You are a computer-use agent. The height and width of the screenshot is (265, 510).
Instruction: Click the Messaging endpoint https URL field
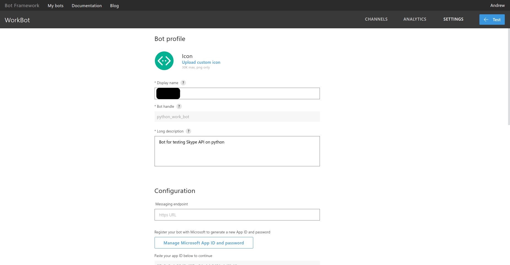pos(237,215)
